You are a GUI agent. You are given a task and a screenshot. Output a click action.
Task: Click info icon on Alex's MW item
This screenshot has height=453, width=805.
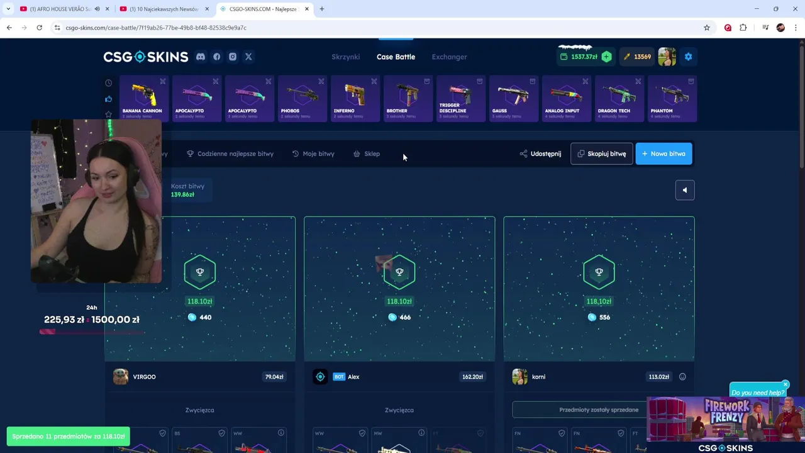pos(421,433)
